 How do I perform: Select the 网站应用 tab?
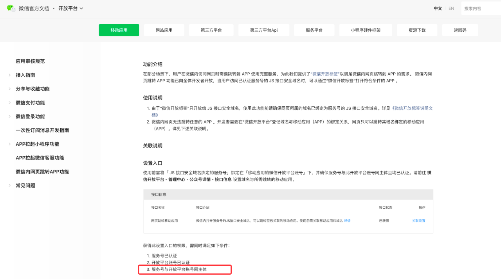164,30
